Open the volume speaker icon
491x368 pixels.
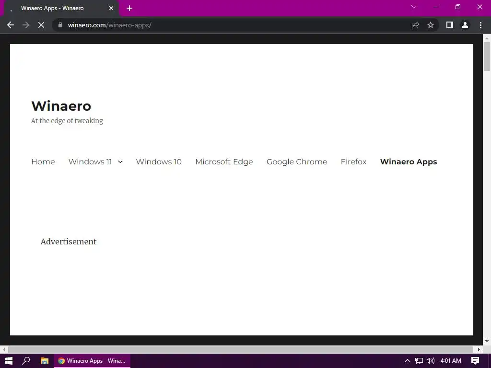431,361
